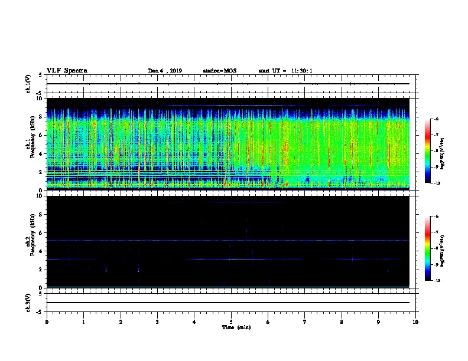The image size is (468, 361).
Task: Click time axis tick label "4"
Action: (x=194, y=322)
